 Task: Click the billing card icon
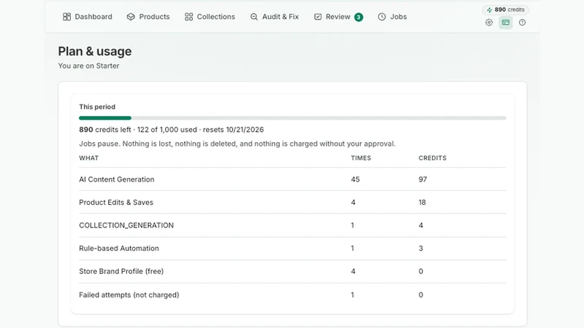tap(505, 23)
